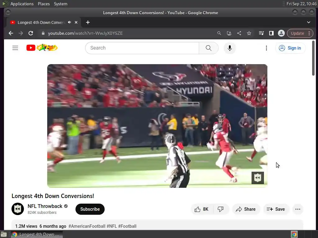Click the Chrome icon in the bottom tray
This screenshot has width=318, height=238.
coord(294,234)
